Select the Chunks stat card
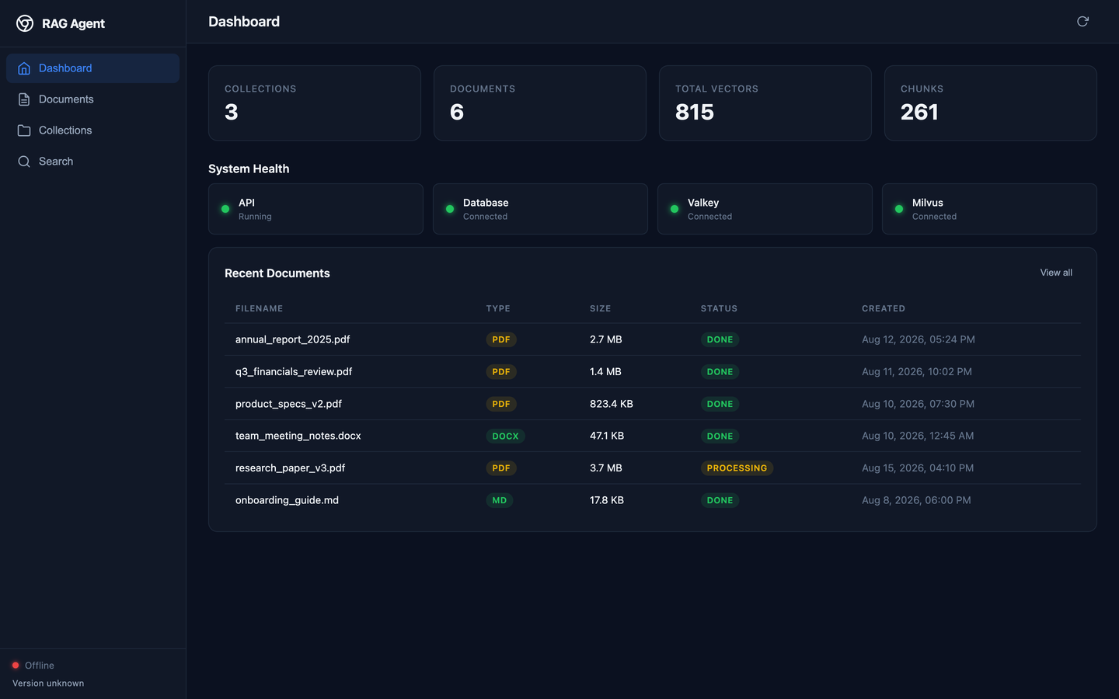The height and width of the screenshot is (699, 1119). point(991,103)
